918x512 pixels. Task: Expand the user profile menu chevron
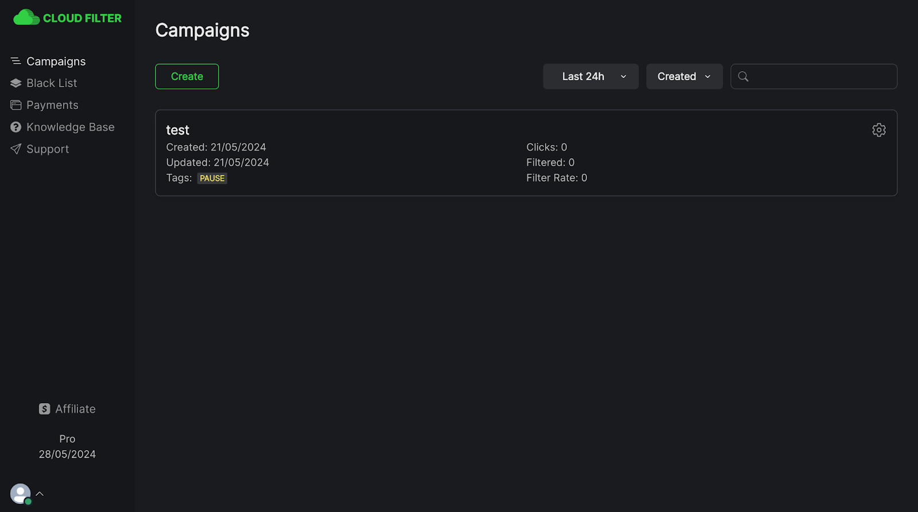pos(40,494)
